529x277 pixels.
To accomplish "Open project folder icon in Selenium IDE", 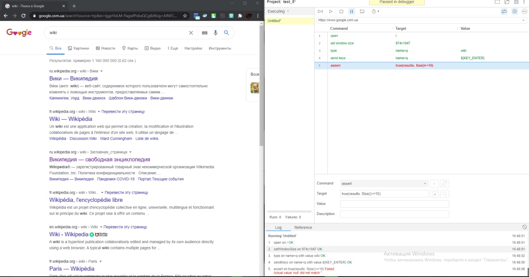I will point(507,2).
